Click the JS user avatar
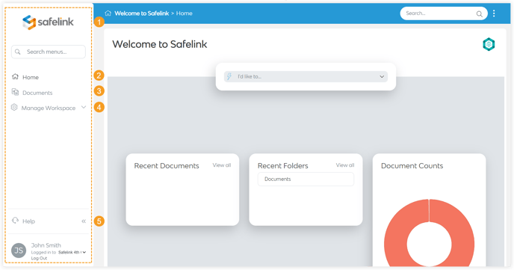This screenshot has width=514, height=270. 19,251
